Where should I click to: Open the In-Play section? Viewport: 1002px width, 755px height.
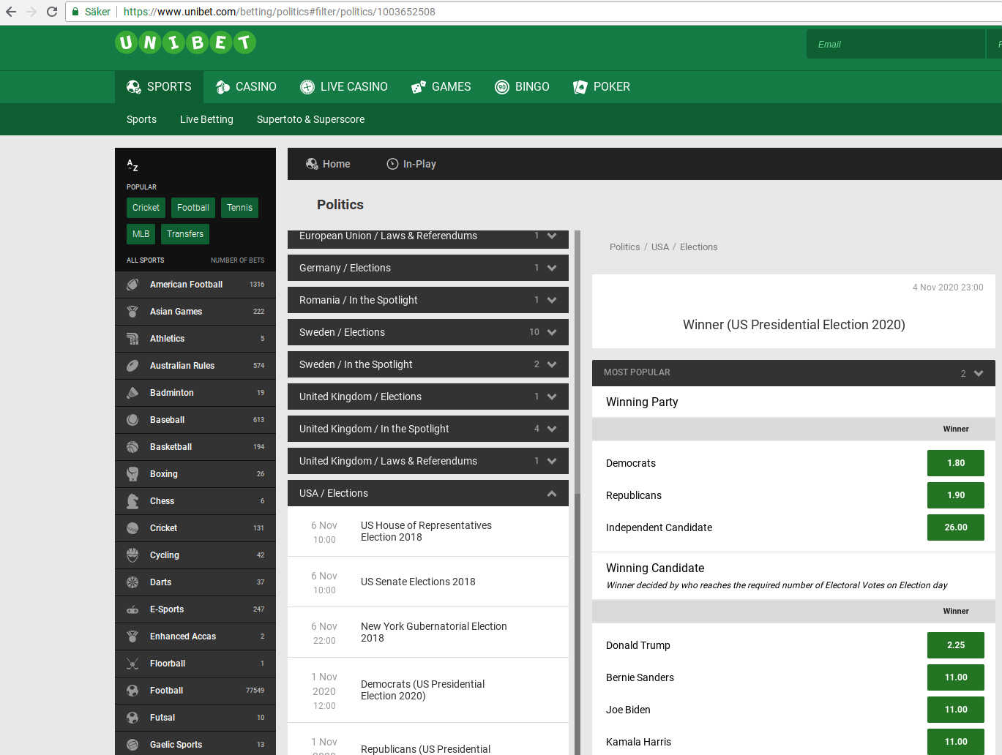[411, 164]
